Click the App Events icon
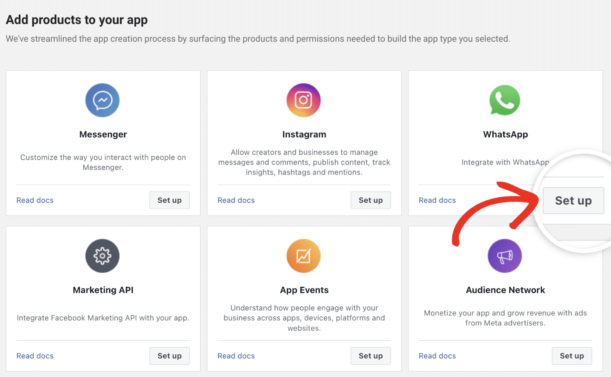This screenshot has height=377, width=611. pos(304,256)
